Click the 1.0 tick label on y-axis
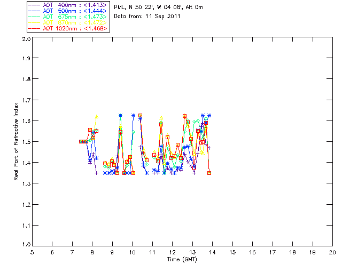The height and width of the screenshot is (273, 342). (x=26, y=244)
